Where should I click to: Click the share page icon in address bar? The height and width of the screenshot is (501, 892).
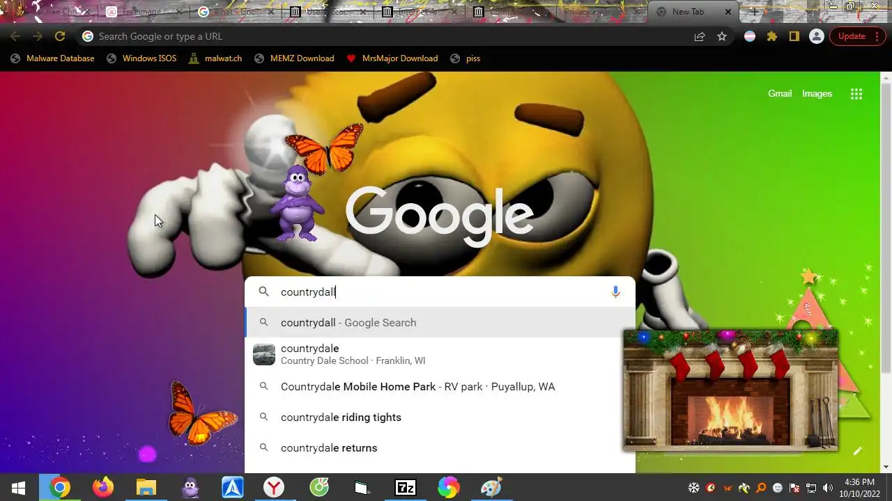point(700,36)
